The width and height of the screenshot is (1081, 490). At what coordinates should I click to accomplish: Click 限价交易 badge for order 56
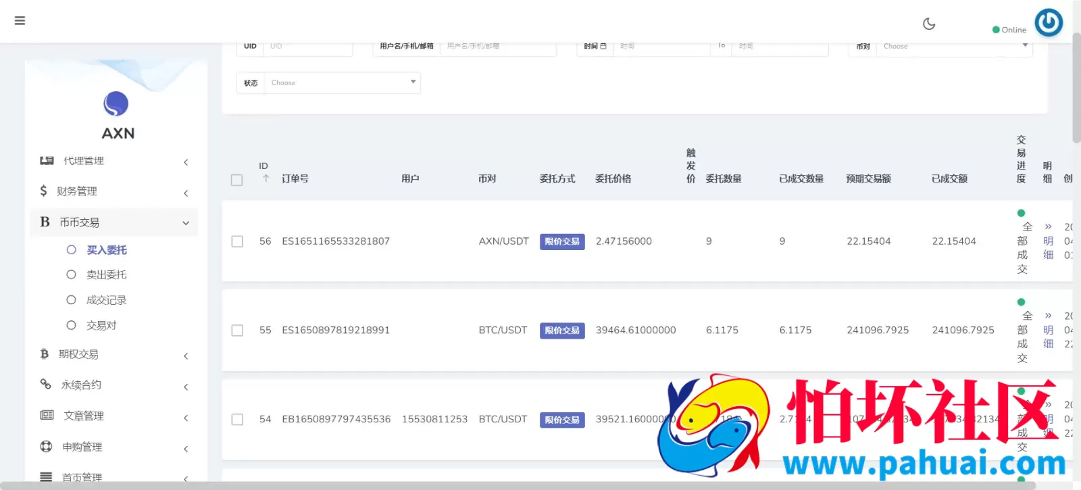562,241
